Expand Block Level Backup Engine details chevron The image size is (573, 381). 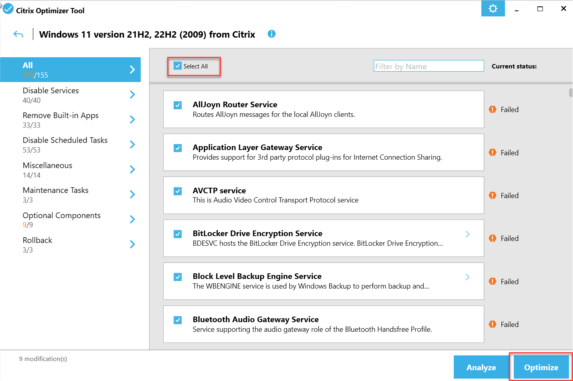(x=467, y=277)
